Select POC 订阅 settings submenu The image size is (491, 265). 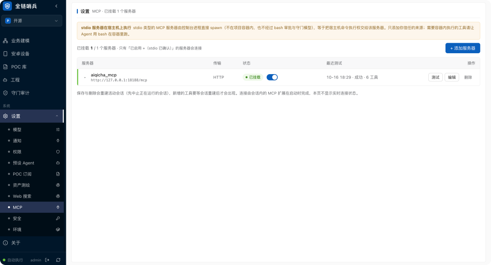click(32, 174)
